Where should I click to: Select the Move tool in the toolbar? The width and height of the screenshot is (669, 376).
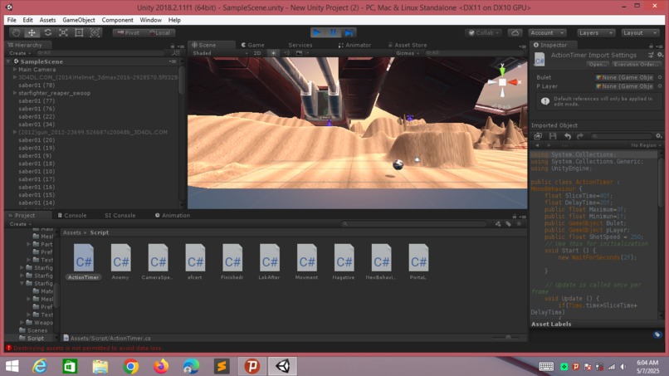pos(32,32)
